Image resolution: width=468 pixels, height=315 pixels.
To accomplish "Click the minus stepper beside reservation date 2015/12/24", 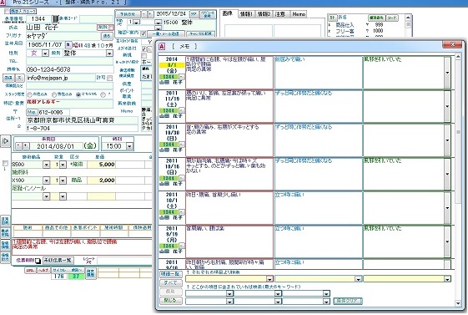I will pyautogui.click(x=143, y=14).
